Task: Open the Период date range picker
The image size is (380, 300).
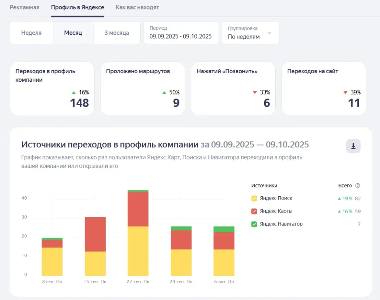Action: [x=181, y=33]
